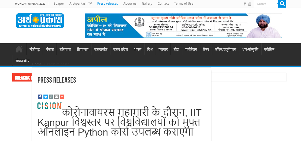Select विश्व menu item

tap(150, 49)
